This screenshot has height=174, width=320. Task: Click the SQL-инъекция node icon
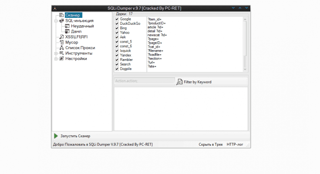click(x=61, y=20)
